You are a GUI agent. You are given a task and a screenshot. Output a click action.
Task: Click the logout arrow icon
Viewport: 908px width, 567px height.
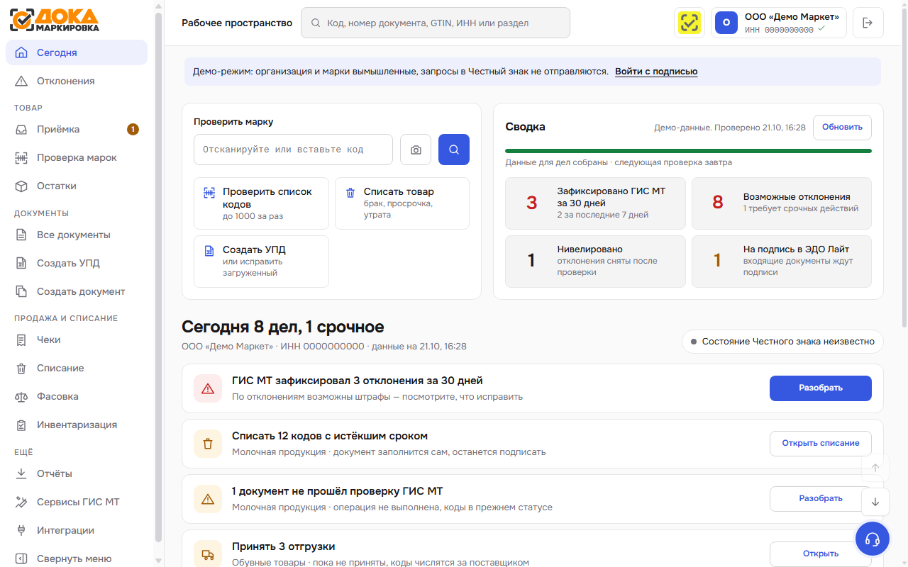click(x=868, y=23)
